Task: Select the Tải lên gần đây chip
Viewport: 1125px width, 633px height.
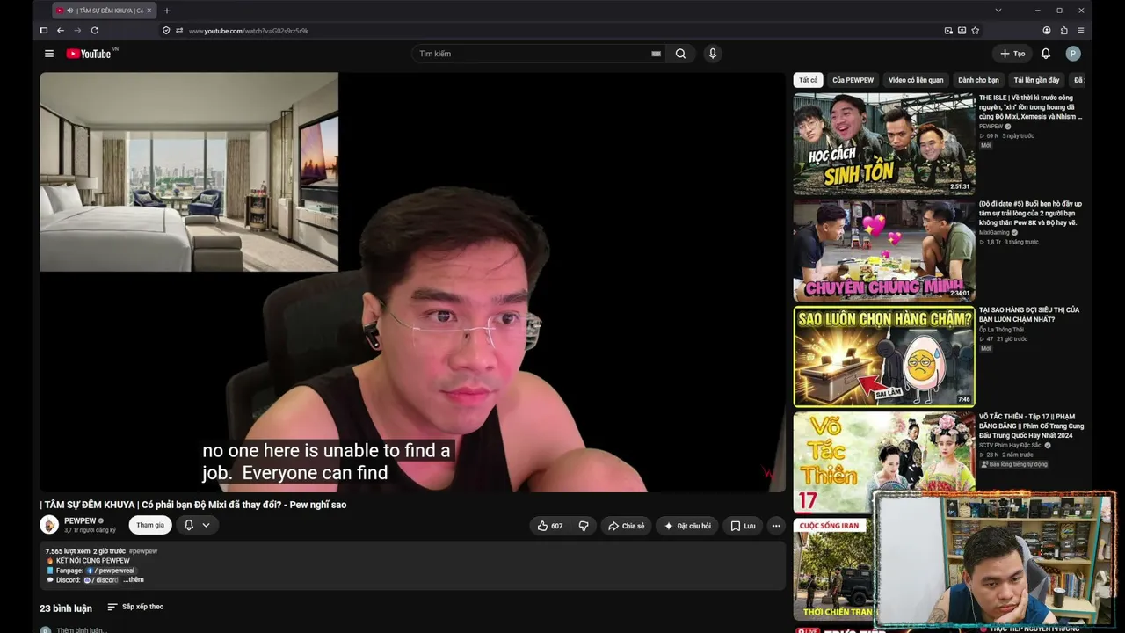Action: click(x=1036, y=80)
